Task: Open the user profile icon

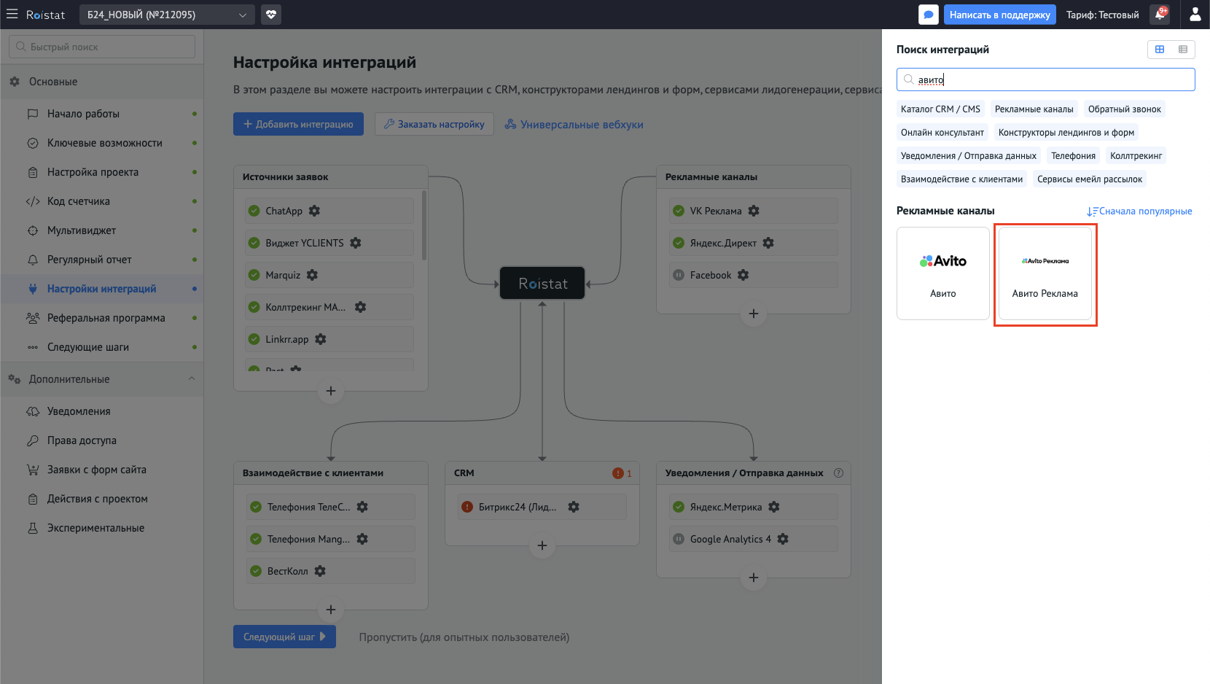Action: click(x=1195, y=15)
